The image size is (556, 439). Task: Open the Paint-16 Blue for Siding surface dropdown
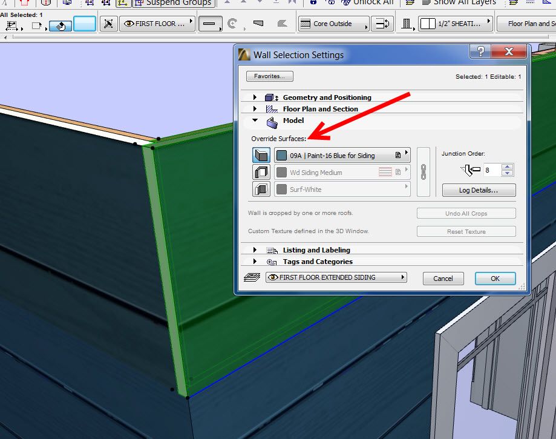(x=342, y=156)
